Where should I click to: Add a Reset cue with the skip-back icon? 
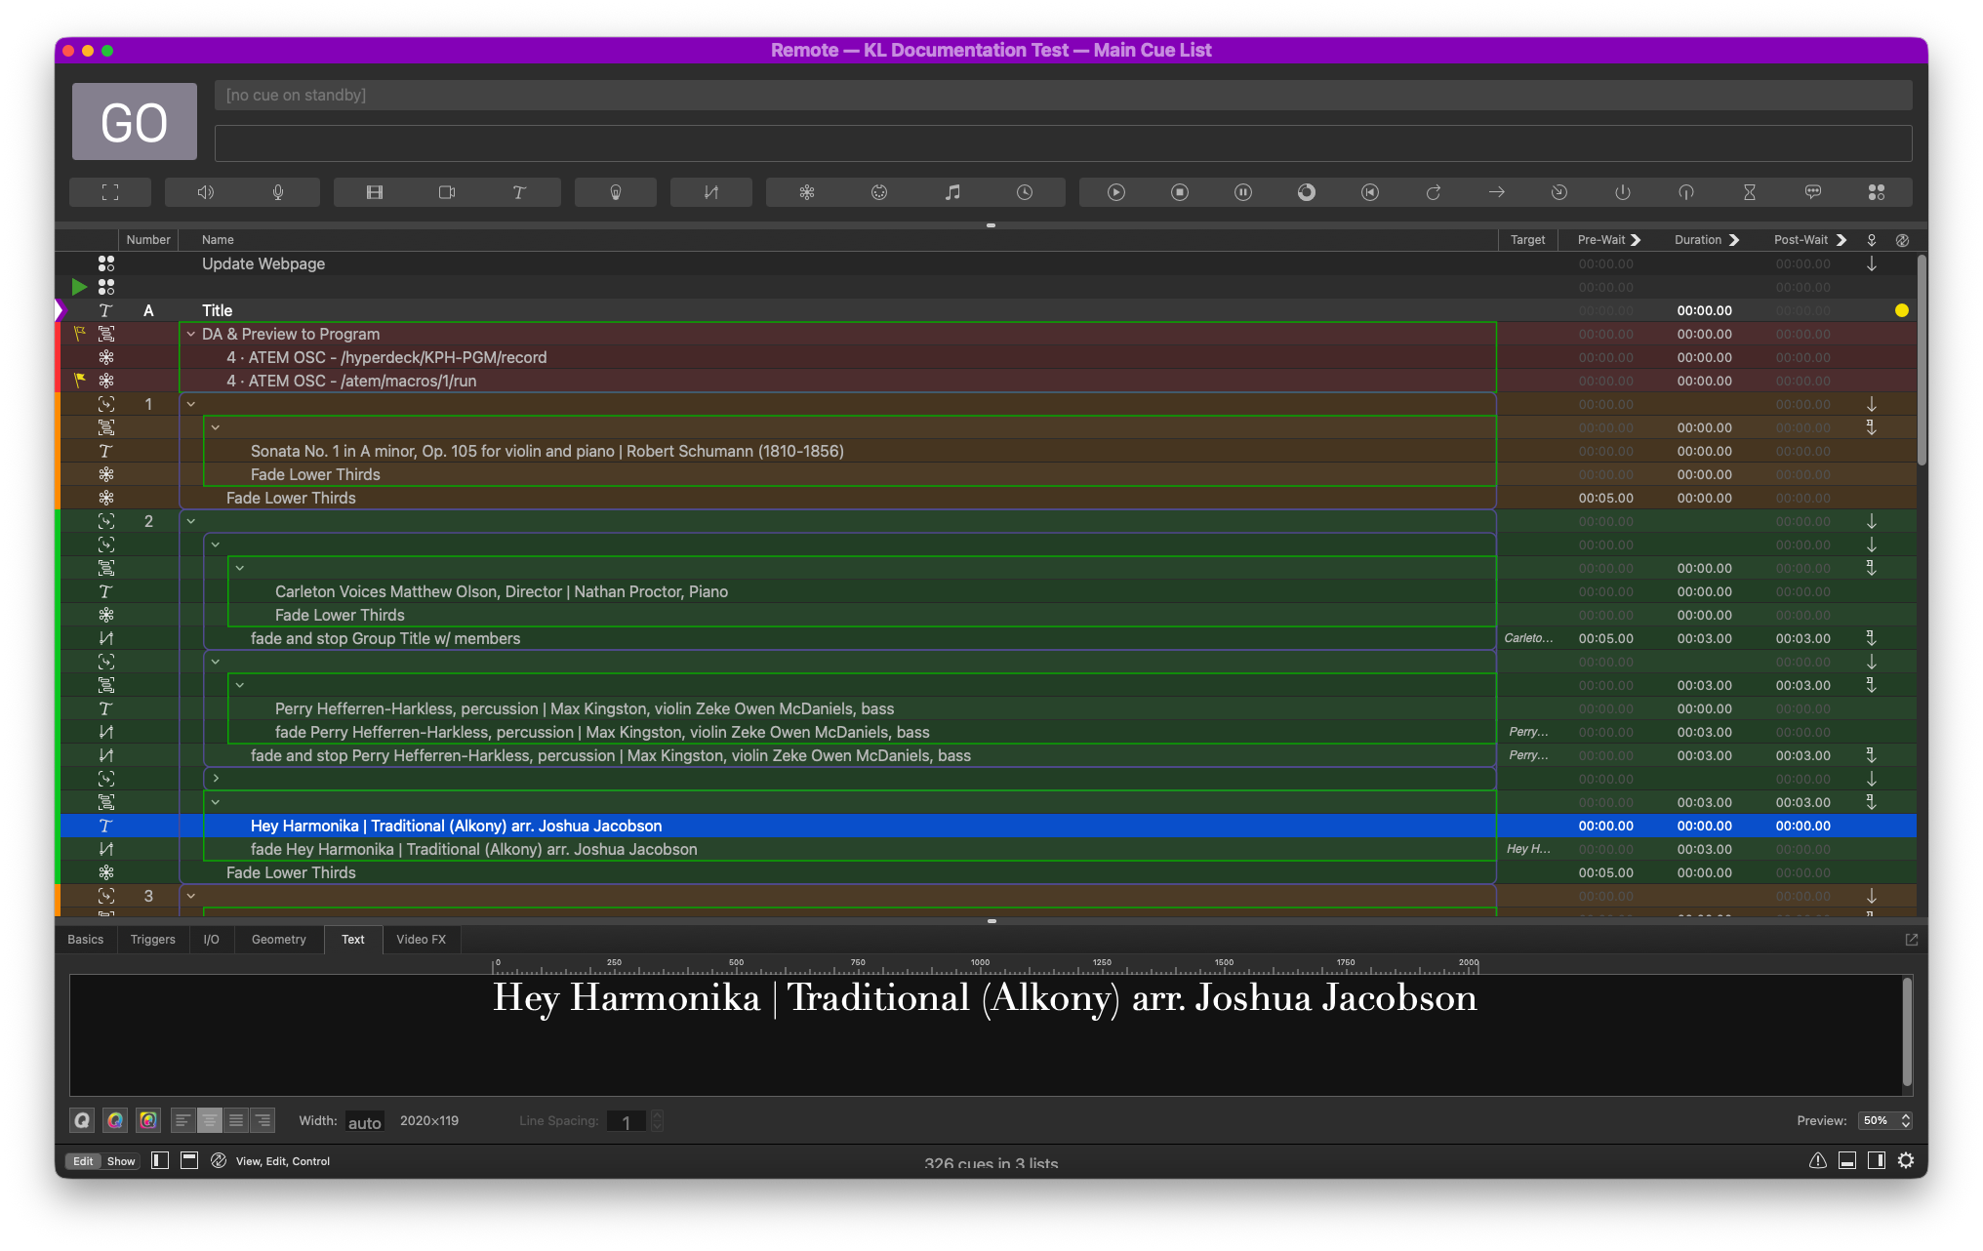pyautogui.click(x=1370, y=192)
